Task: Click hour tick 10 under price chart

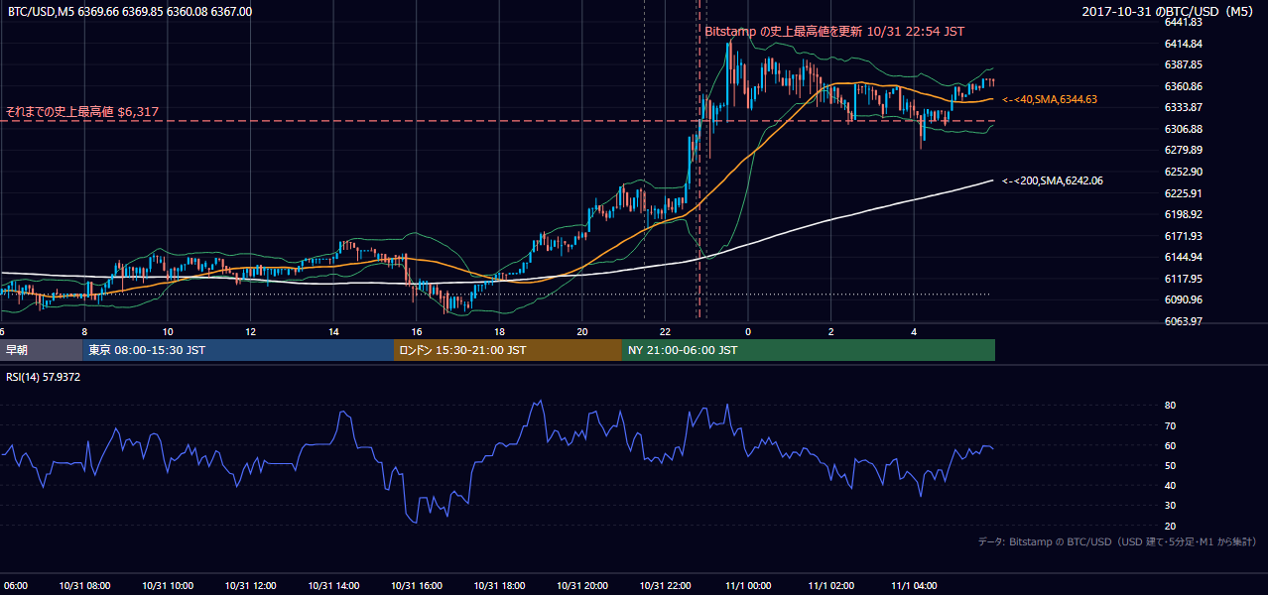Action: pos(168,332)
